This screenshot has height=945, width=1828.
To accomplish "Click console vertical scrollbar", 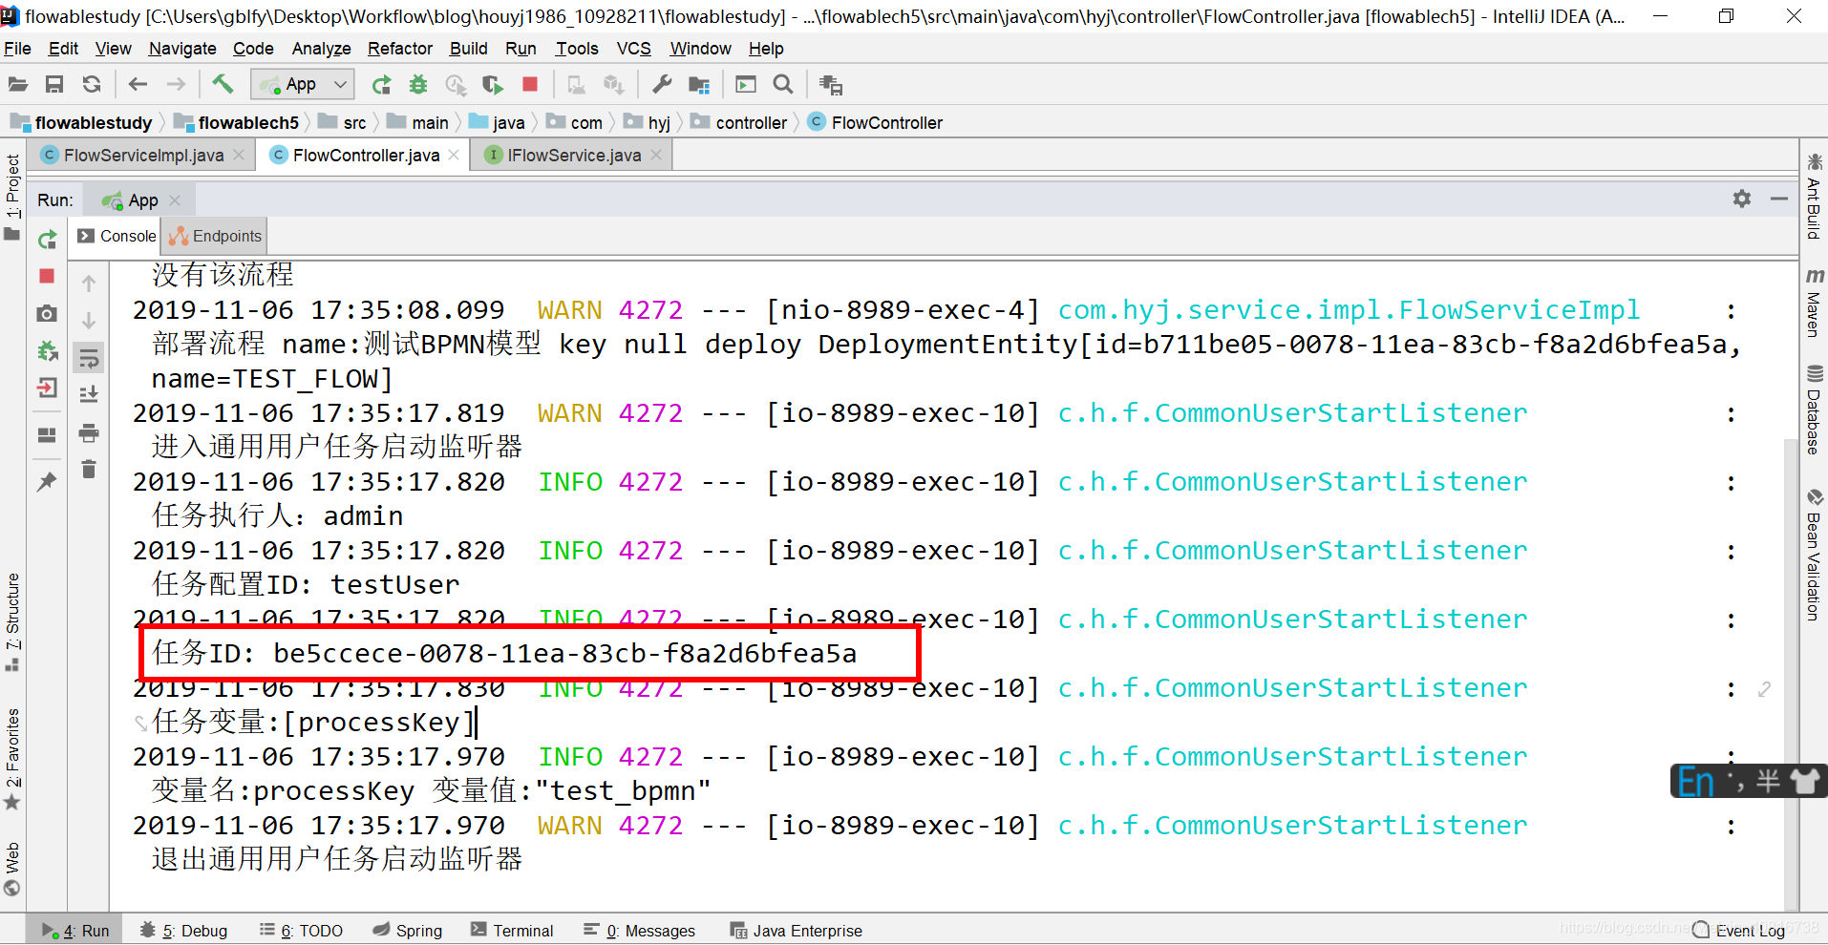I will pos(1791,673).
